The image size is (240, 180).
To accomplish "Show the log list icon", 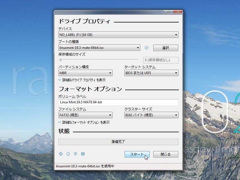I will coord(83,154).
